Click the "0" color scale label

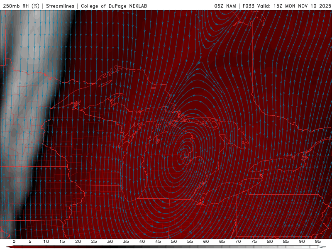pos(14,242)
